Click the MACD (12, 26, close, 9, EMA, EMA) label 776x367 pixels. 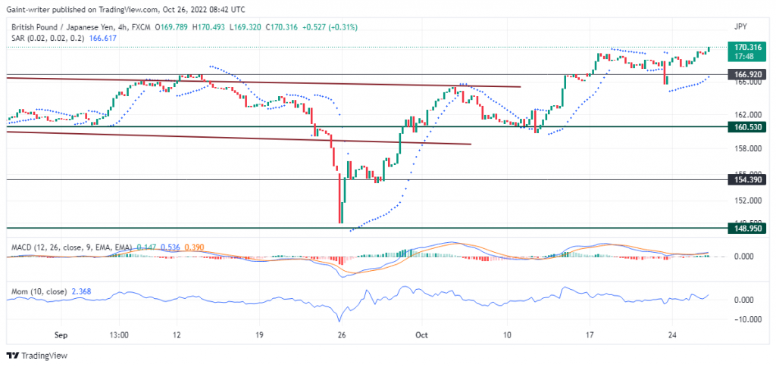point(71,247)
